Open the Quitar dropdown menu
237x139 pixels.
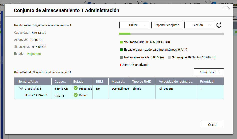coord(134,25)
